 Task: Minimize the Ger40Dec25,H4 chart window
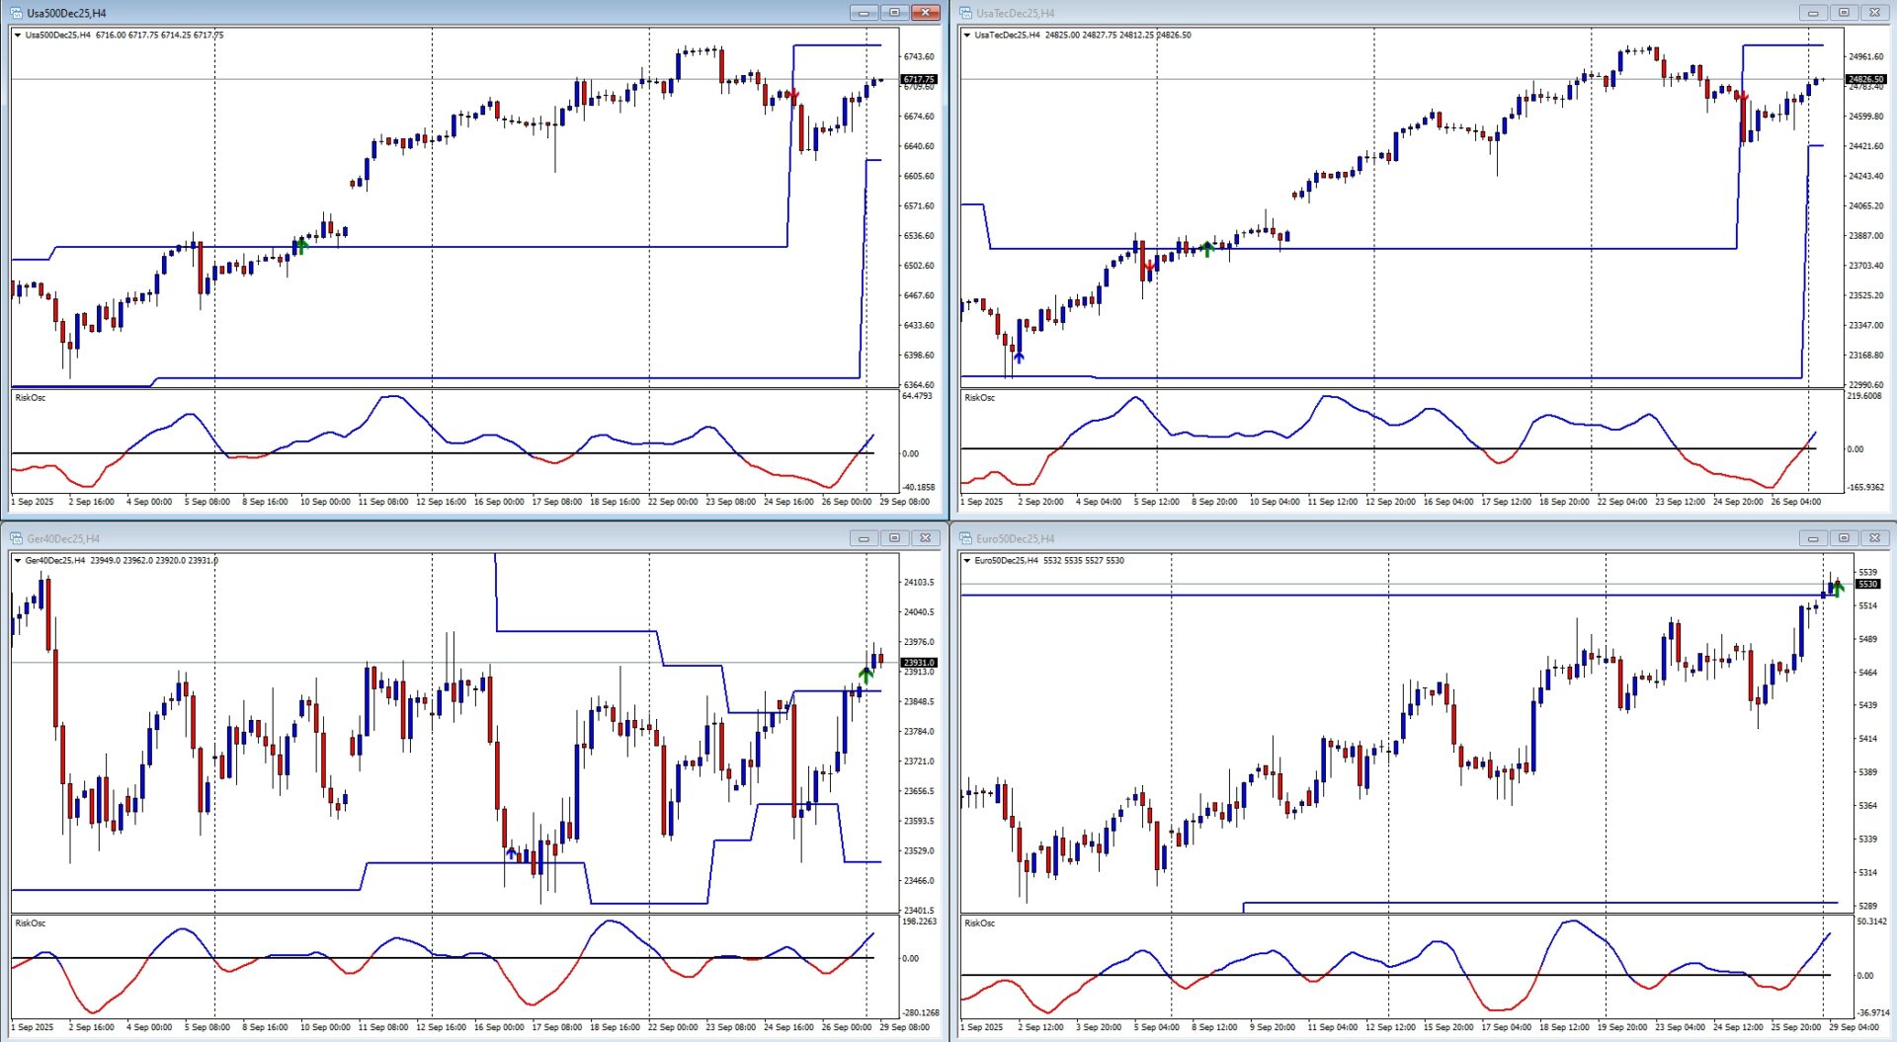pyautogui.click(x=864, y=538)
